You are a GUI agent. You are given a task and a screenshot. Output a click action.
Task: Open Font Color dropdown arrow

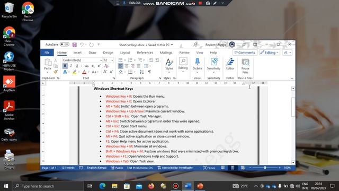tap(88, 72)
